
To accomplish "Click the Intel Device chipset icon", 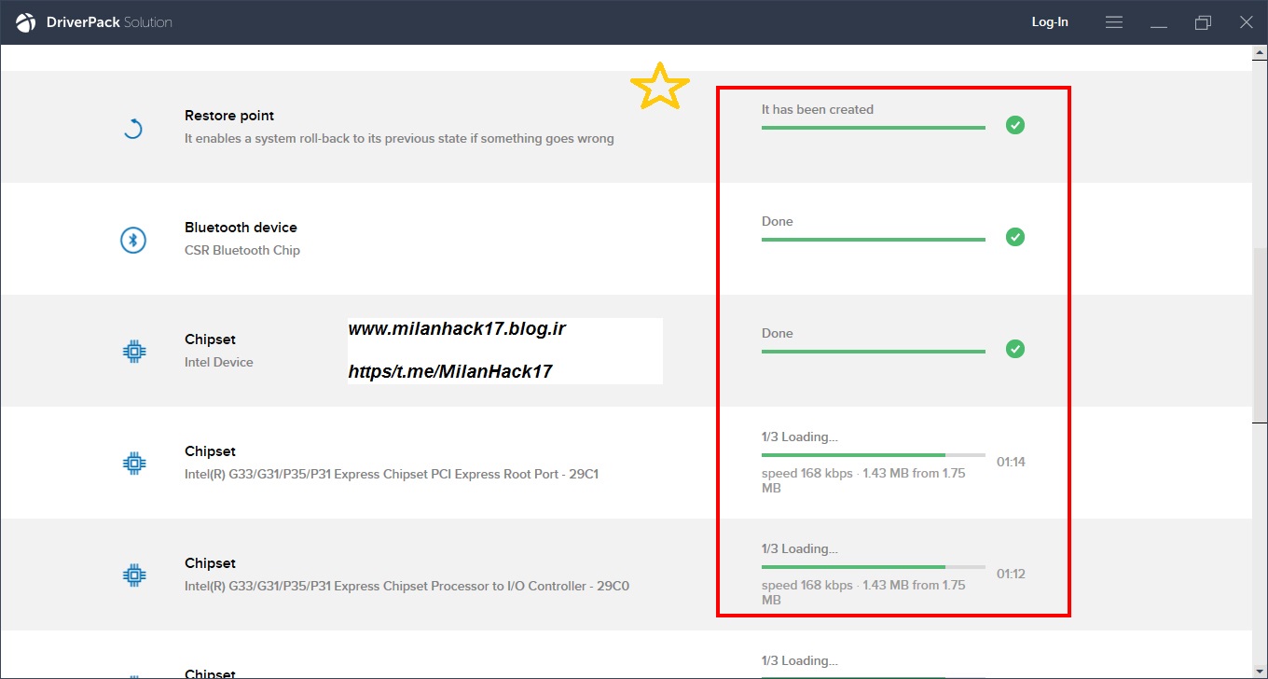I will (134, 351).
